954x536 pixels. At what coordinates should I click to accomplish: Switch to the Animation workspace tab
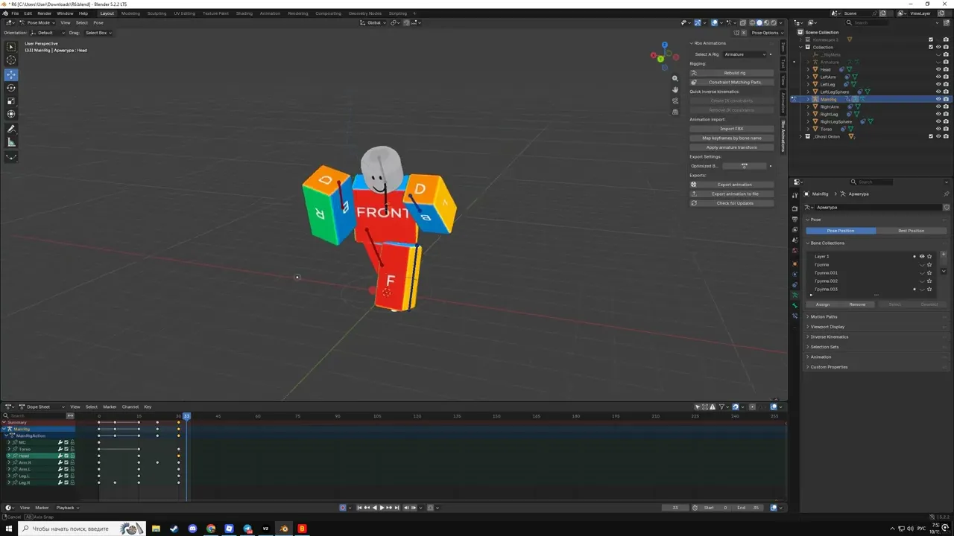tap(271, 13)
